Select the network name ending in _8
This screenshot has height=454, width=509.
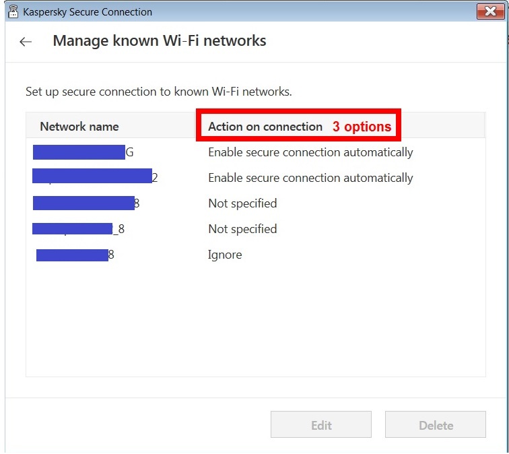click(x=79, y=229)
